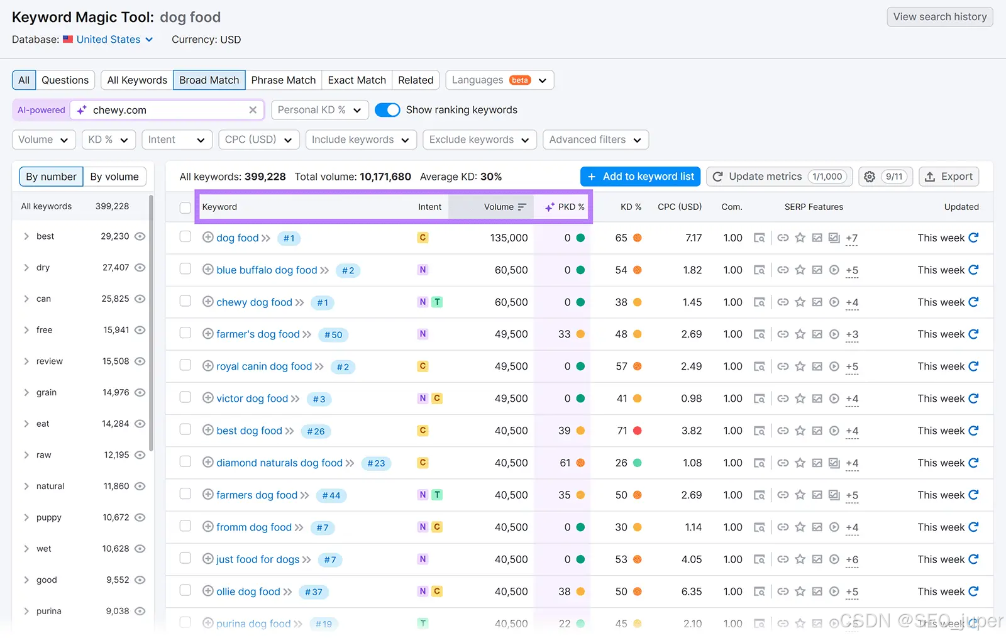Toggle eye icon for the 'puppy' group
1006x638 pixels.
[140, 517]
